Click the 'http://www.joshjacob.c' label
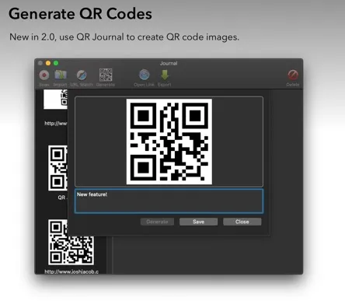Viewport: 345px width, 301px height. [x=71, y=271]
